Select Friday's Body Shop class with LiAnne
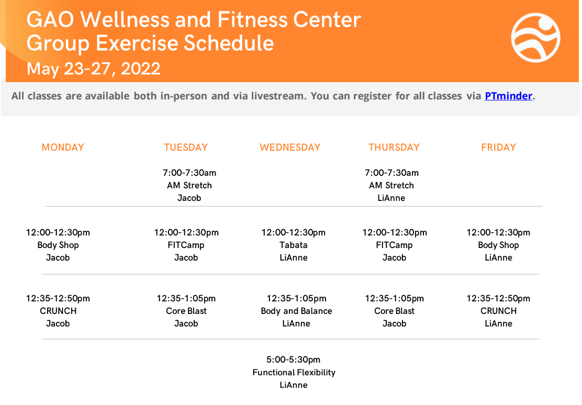582x405 pixels. pyautogui.click(x=498, y=245)
